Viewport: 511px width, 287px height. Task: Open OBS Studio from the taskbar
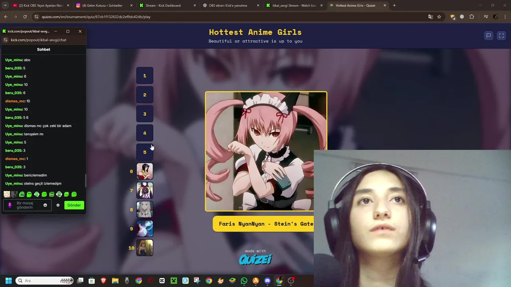291,281
